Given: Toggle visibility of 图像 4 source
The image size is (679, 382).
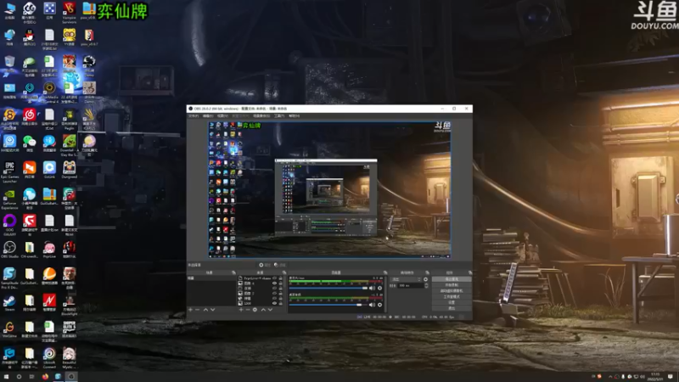Looking at the screenshot, I should 274,284.
